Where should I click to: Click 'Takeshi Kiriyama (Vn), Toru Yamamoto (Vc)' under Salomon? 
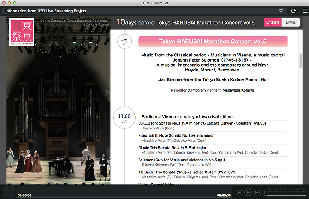[176, 165]
